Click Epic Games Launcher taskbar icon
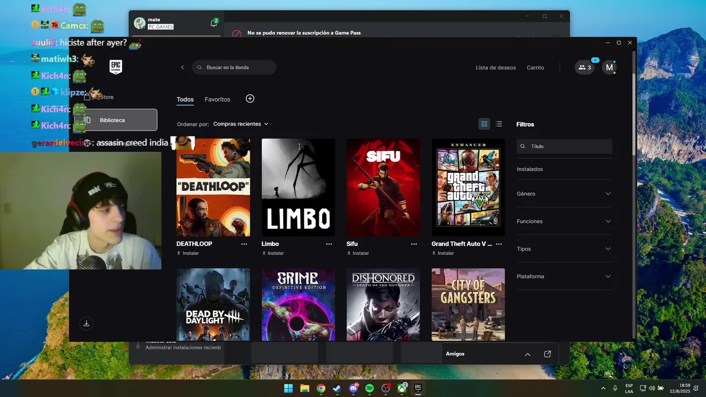The height and width of the screenshot is (397, 706). [419, 388]
